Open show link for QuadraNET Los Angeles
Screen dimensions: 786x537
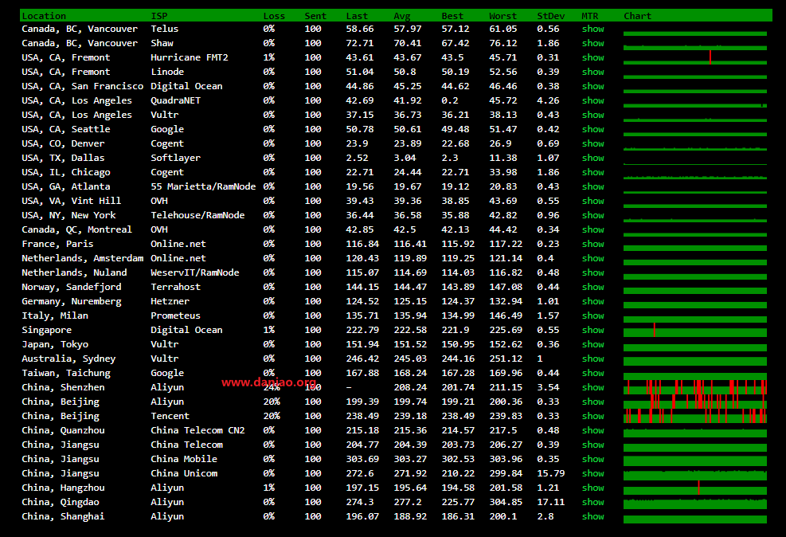(x=592, y=100)
